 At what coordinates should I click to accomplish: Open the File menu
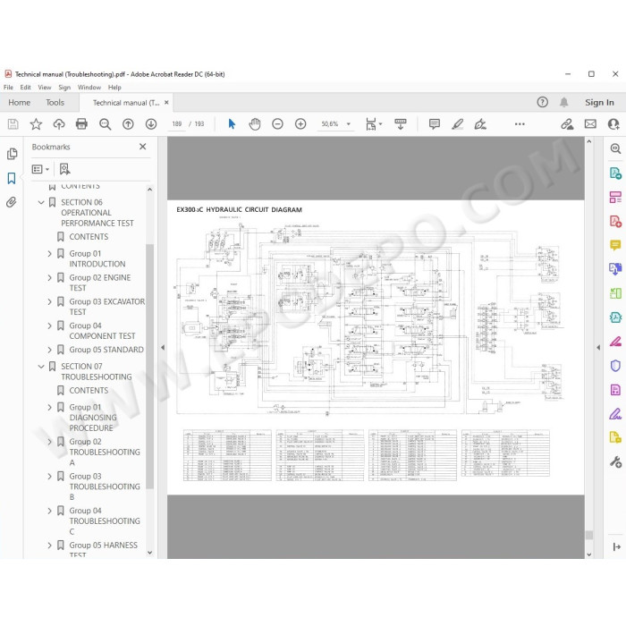click(8, 87)
